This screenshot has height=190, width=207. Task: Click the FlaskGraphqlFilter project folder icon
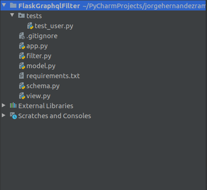[x=13, y=5]
